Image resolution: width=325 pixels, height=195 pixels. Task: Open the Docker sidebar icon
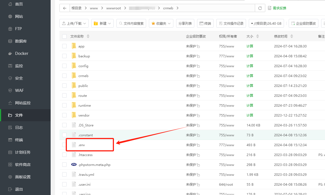10,53
